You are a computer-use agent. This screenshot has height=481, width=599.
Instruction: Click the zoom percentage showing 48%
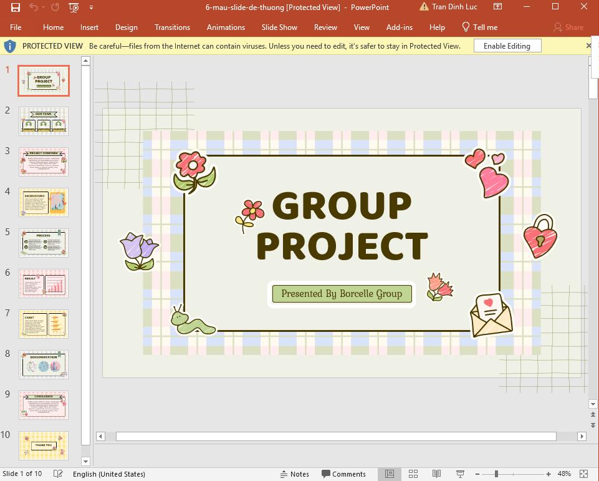pyautogui.click(x=563, y=474)
